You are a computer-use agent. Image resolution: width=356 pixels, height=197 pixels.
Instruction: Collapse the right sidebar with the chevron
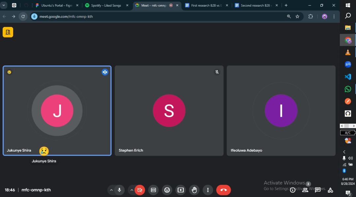[344, 152]
